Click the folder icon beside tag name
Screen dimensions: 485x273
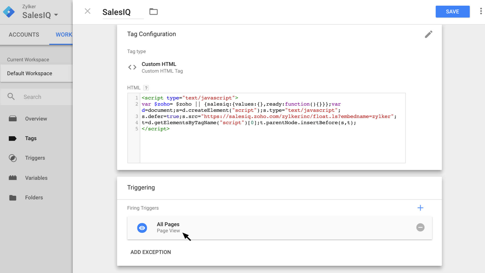point(153,12)
